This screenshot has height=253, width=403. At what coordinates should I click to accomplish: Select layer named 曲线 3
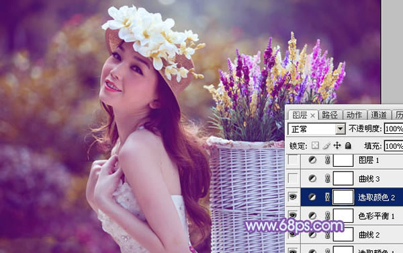(369, 178)
